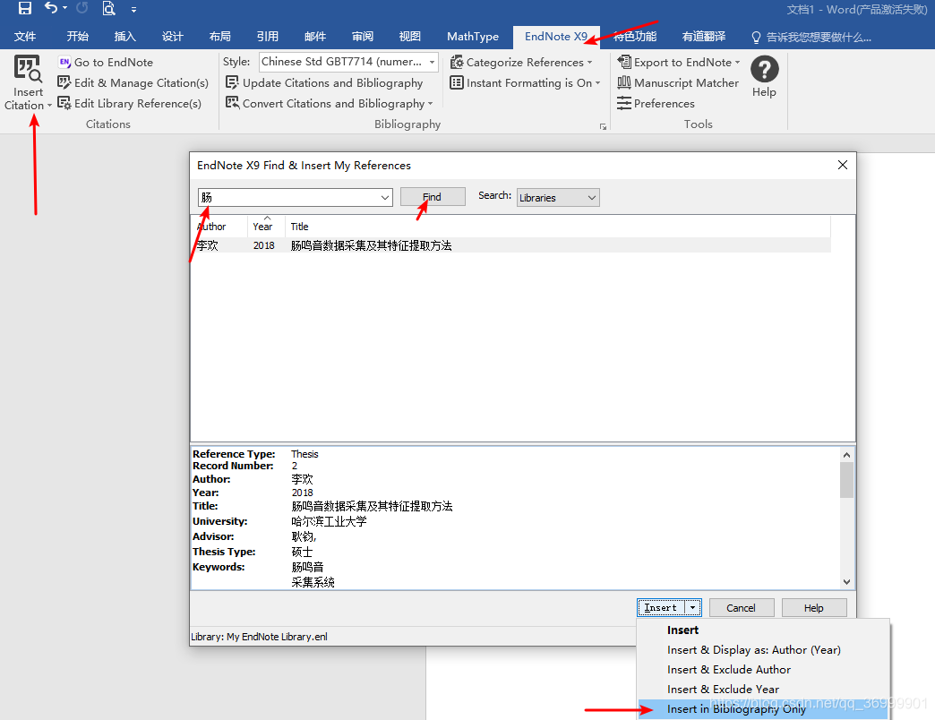Viewport: 935px width, 720px height.
Task: Select the 李欢 2018 reference row
Action: click(x=510, y=245)
